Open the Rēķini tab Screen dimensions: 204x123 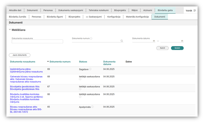(x=135, y=10)
